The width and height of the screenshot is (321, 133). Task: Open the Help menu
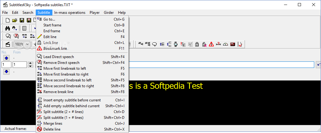(x=122, y=13)
